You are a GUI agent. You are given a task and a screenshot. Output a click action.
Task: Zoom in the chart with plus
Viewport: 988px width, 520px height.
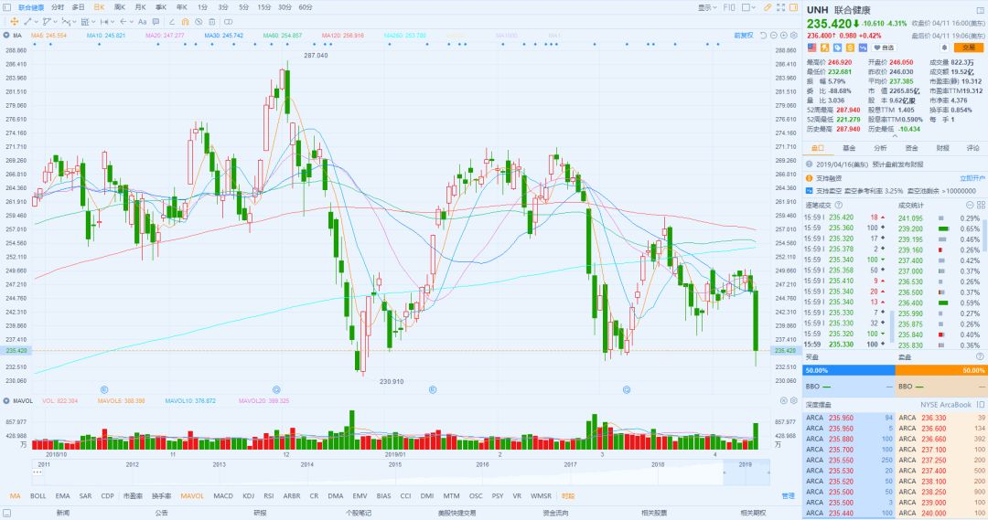click(784, 36)
